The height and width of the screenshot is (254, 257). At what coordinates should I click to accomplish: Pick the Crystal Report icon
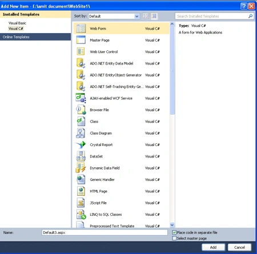[x=81, y=144]
